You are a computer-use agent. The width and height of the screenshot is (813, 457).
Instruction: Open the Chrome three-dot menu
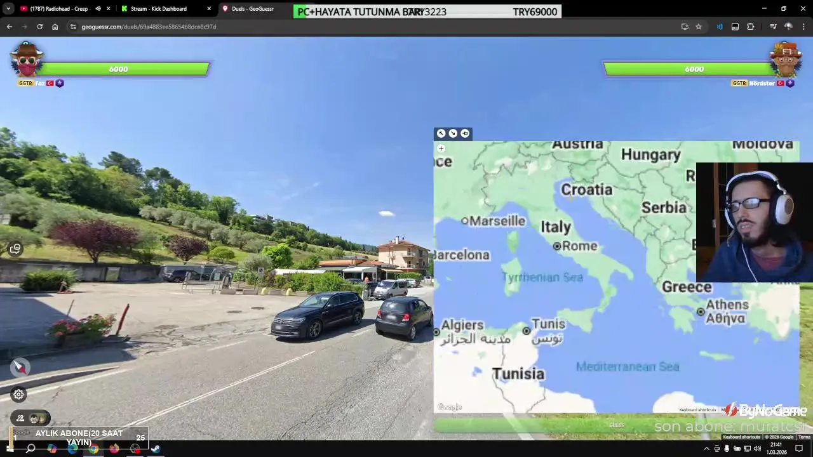click(803, 27)
